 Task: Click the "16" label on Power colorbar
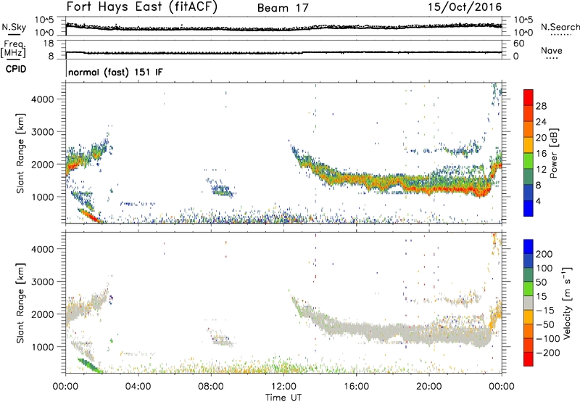point(541,154)
